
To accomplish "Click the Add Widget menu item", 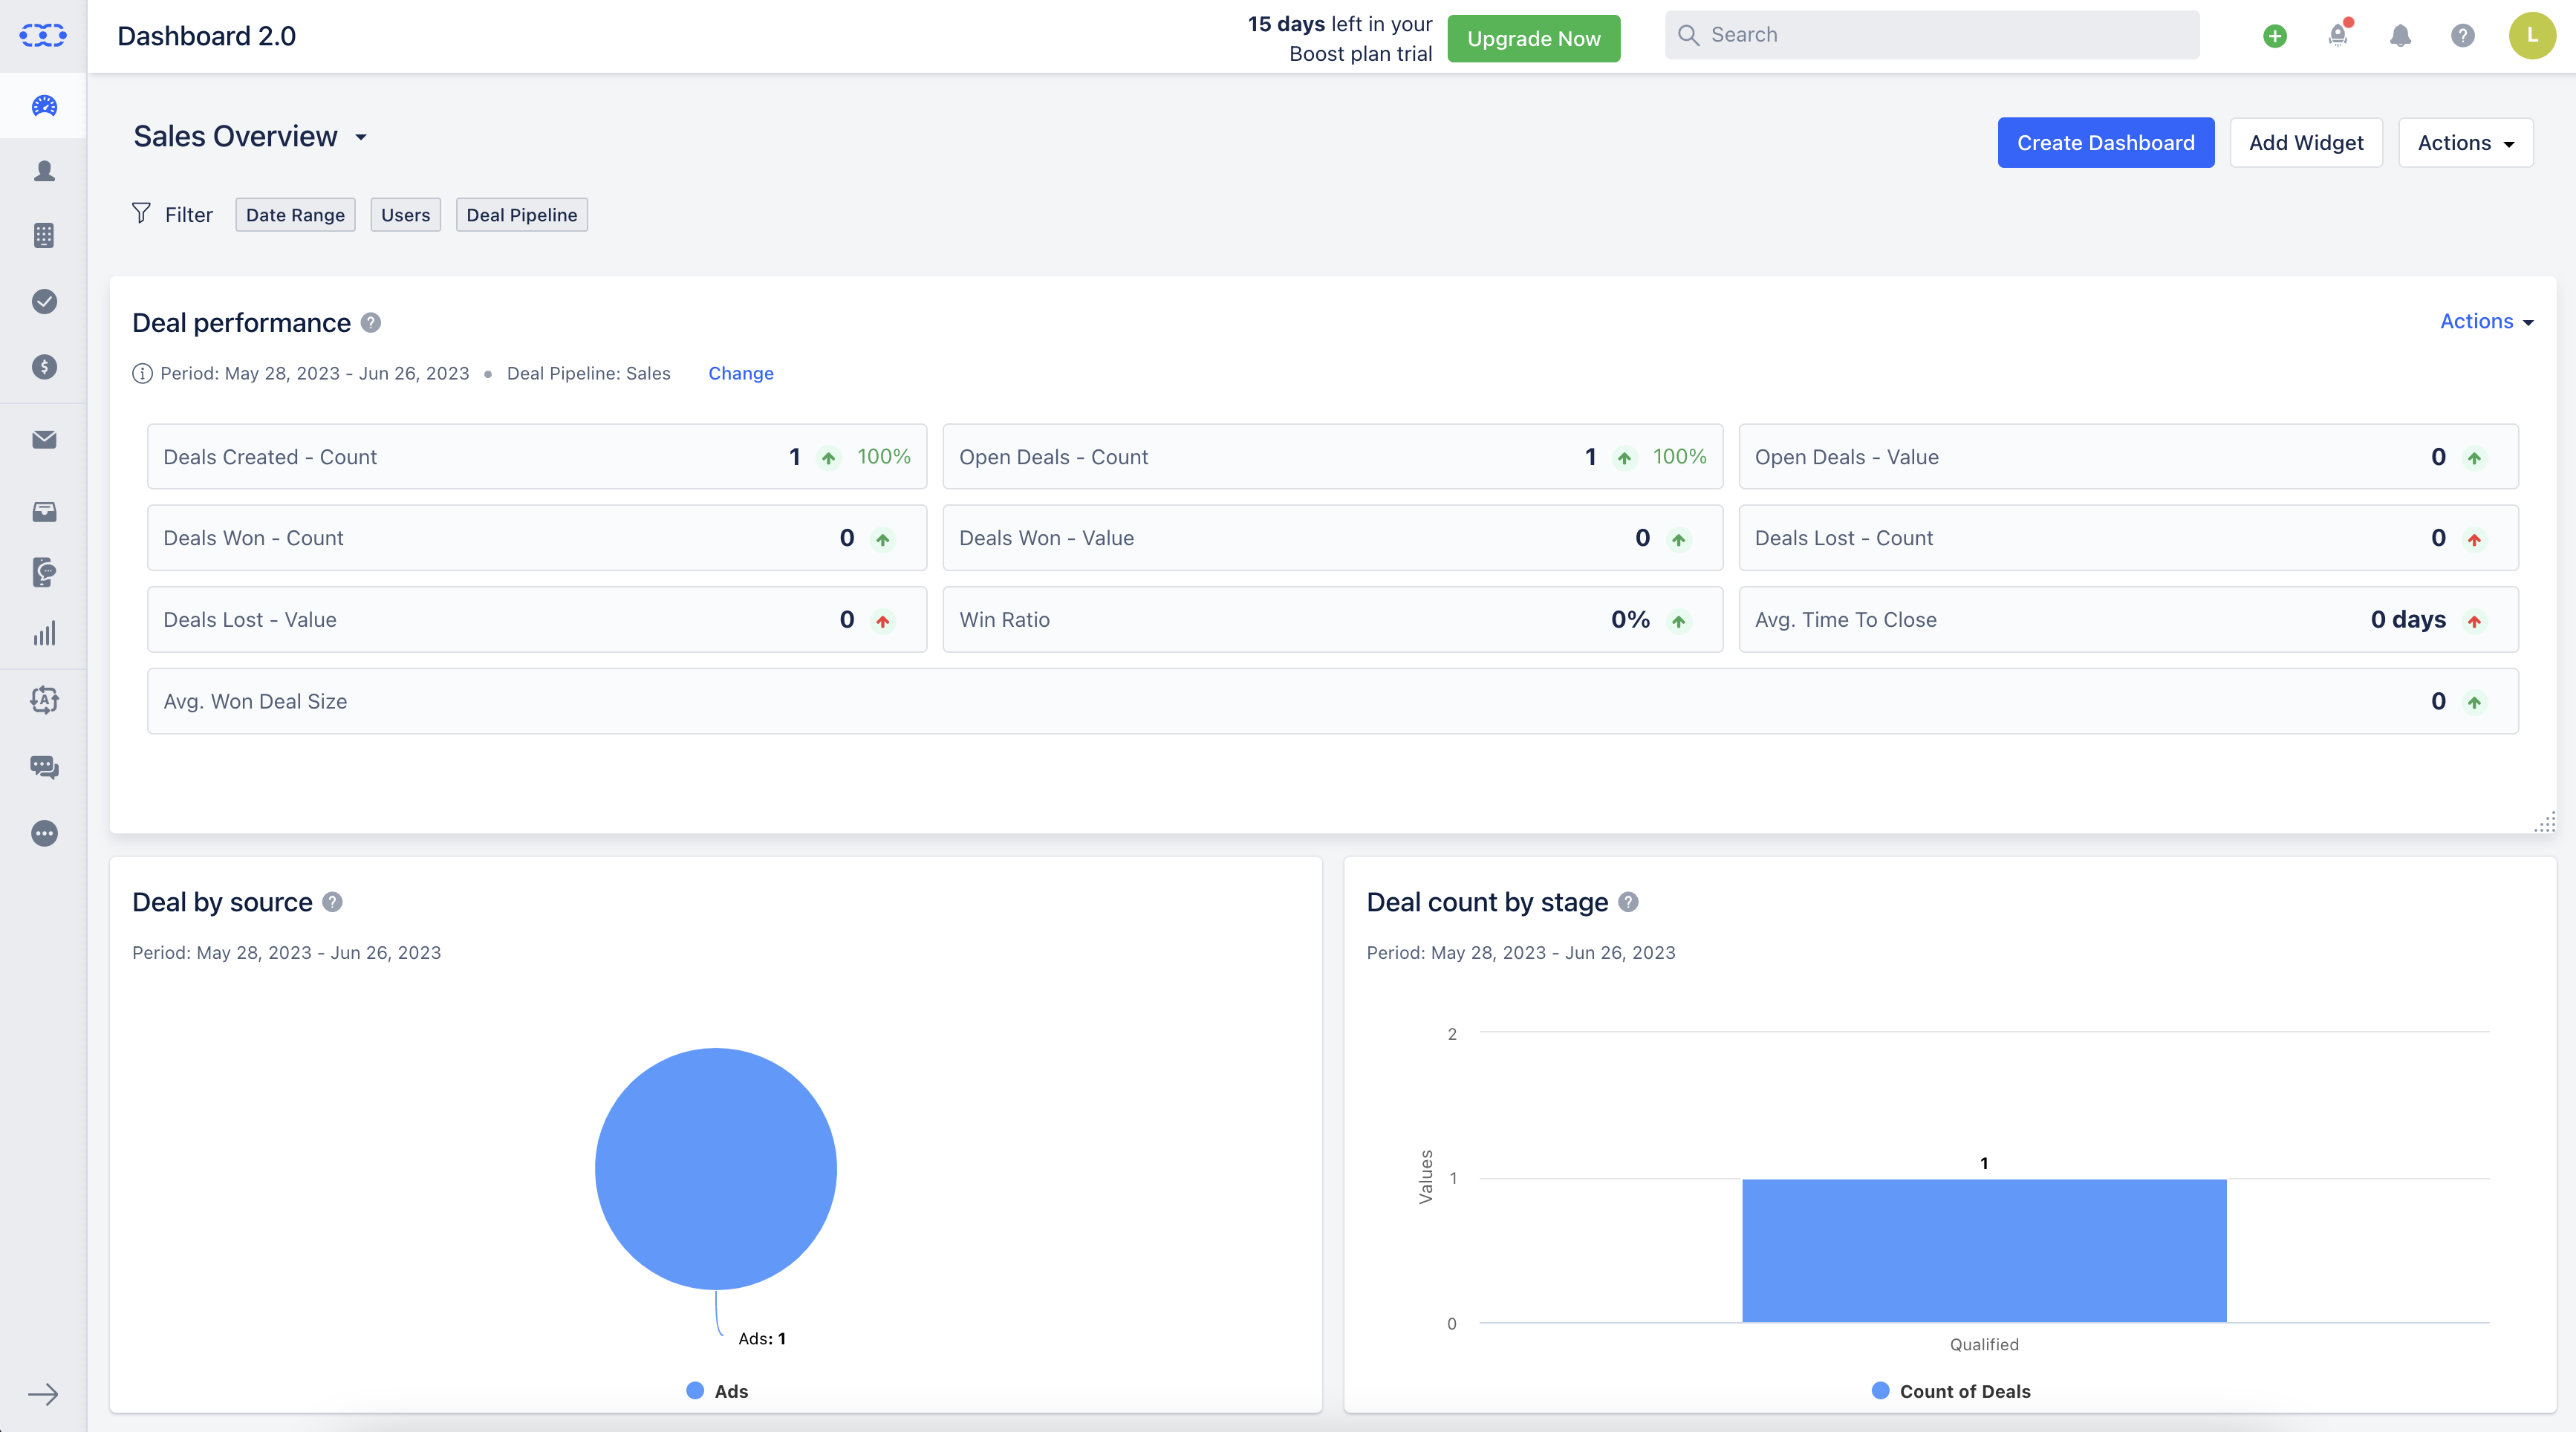I will pyautogui.click(x=2306, y=141).
